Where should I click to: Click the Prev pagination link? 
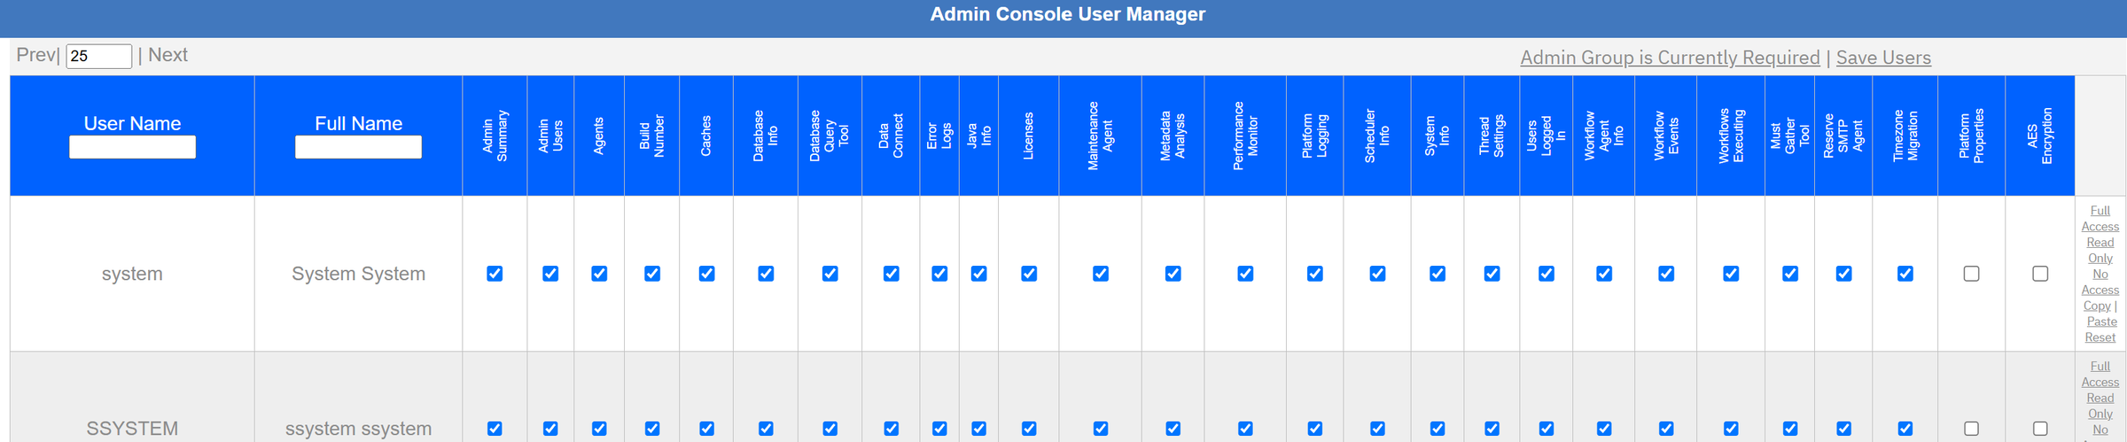pyautogui.click(x=35, y=55)
